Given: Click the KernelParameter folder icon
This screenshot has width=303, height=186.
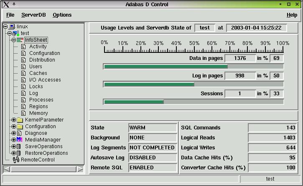Looking at the screenshot, I should [20, 120].
